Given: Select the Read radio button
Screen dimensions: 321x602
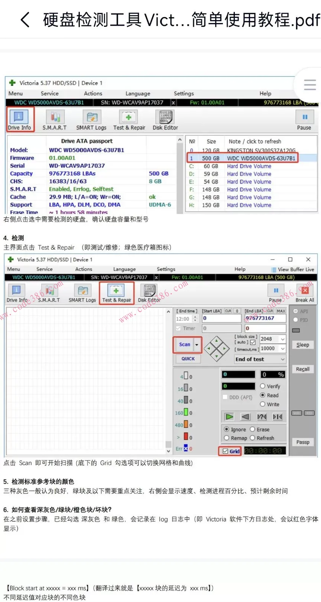Looking at the screenshot, I should tap(263, 395).
